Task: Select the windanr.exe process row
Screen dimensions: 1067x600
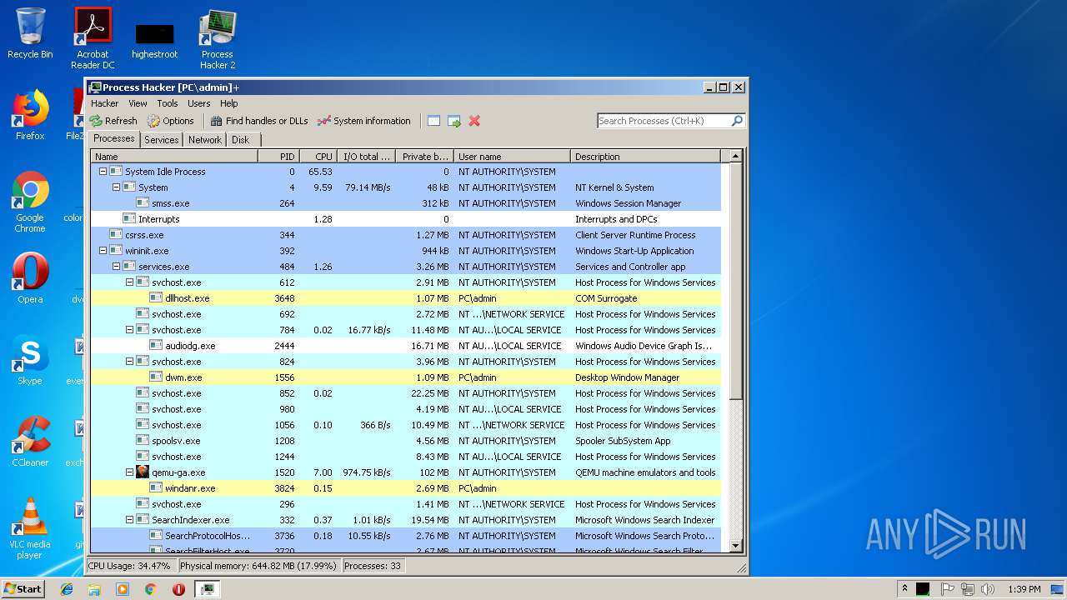Action: [x=406, y=488]
